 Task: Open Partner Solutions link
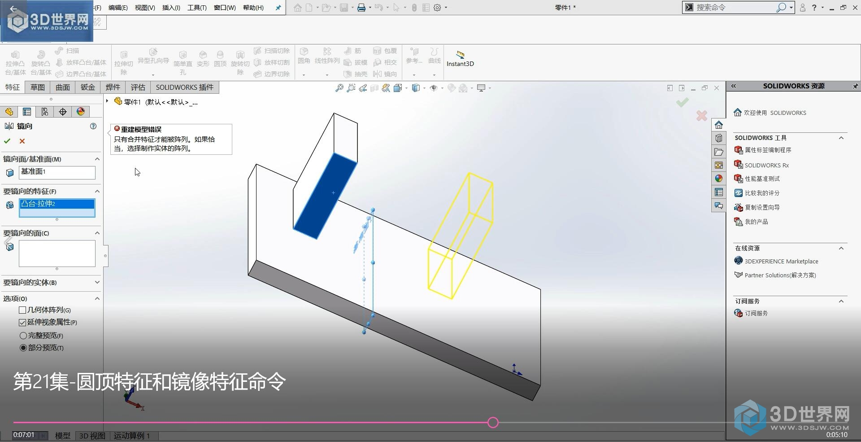780,275
